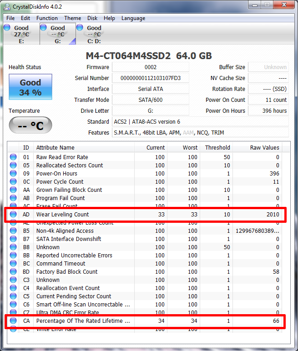Click the CrystalDiskInfo title bar app icon
Viewport: 298px width, 351px height.
tap(7, 7)
